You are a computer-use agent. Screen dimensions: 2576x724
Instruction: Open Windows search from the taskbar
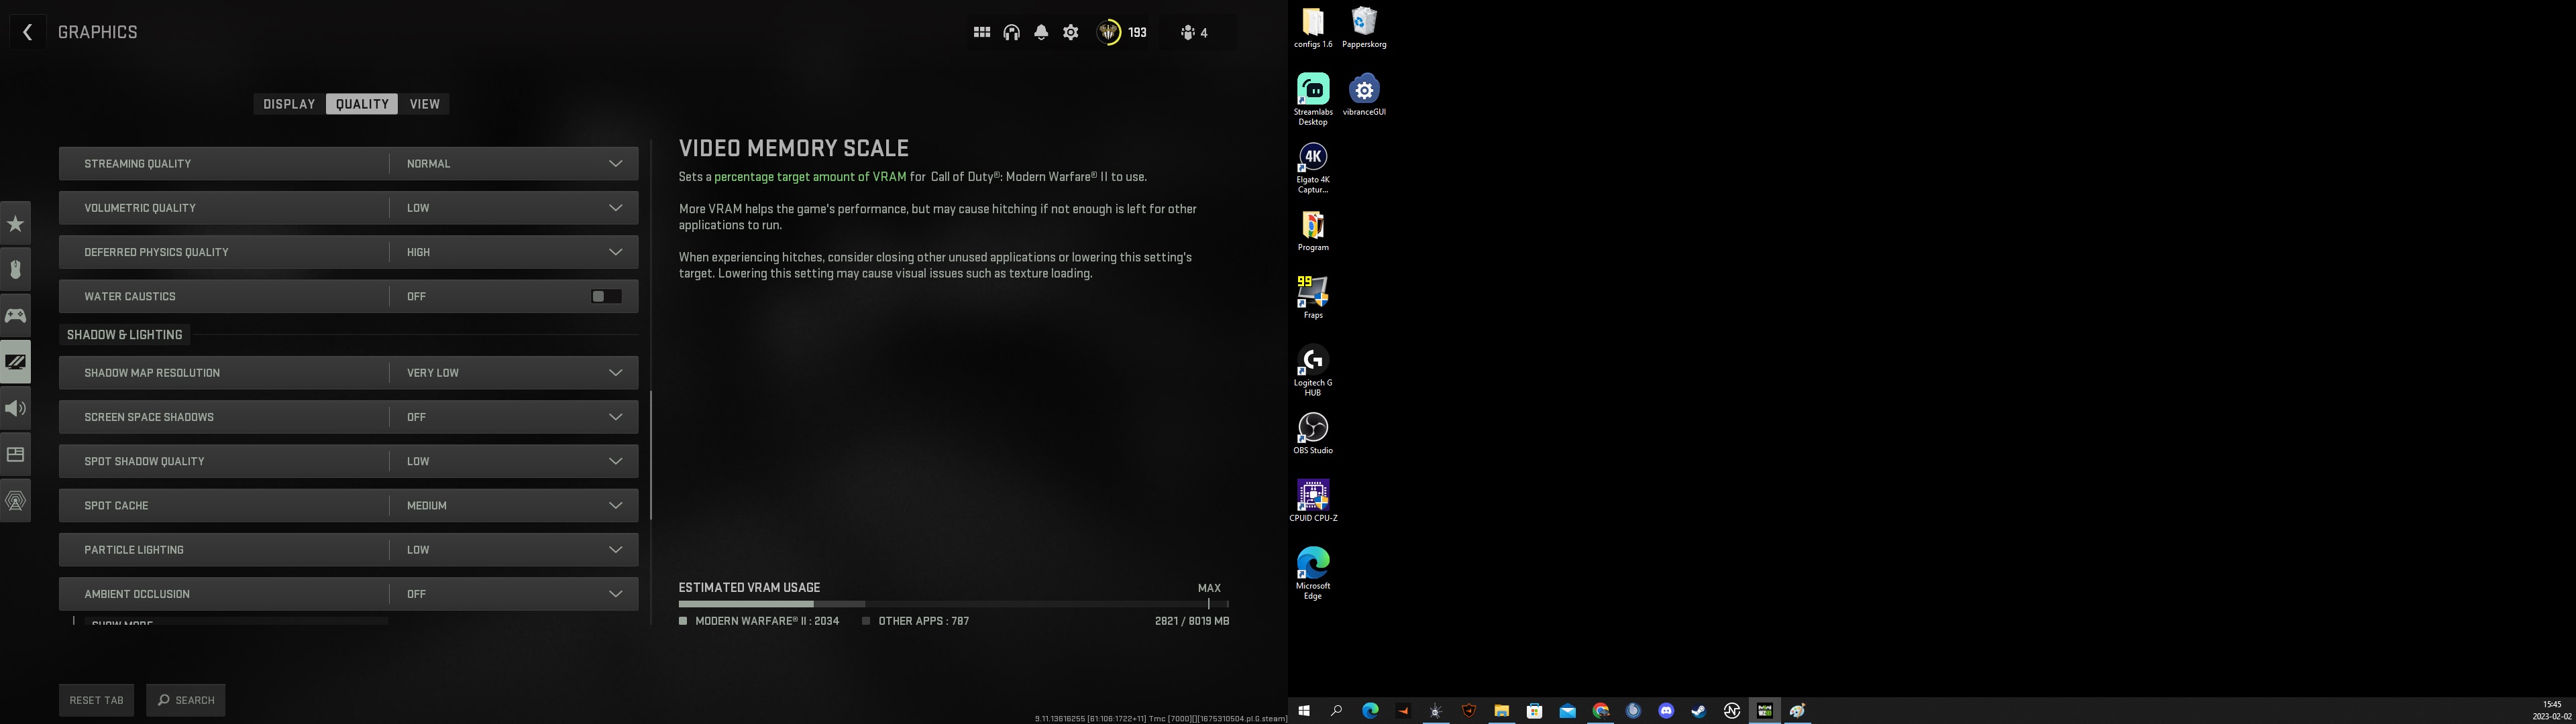tap(1337, 711)
